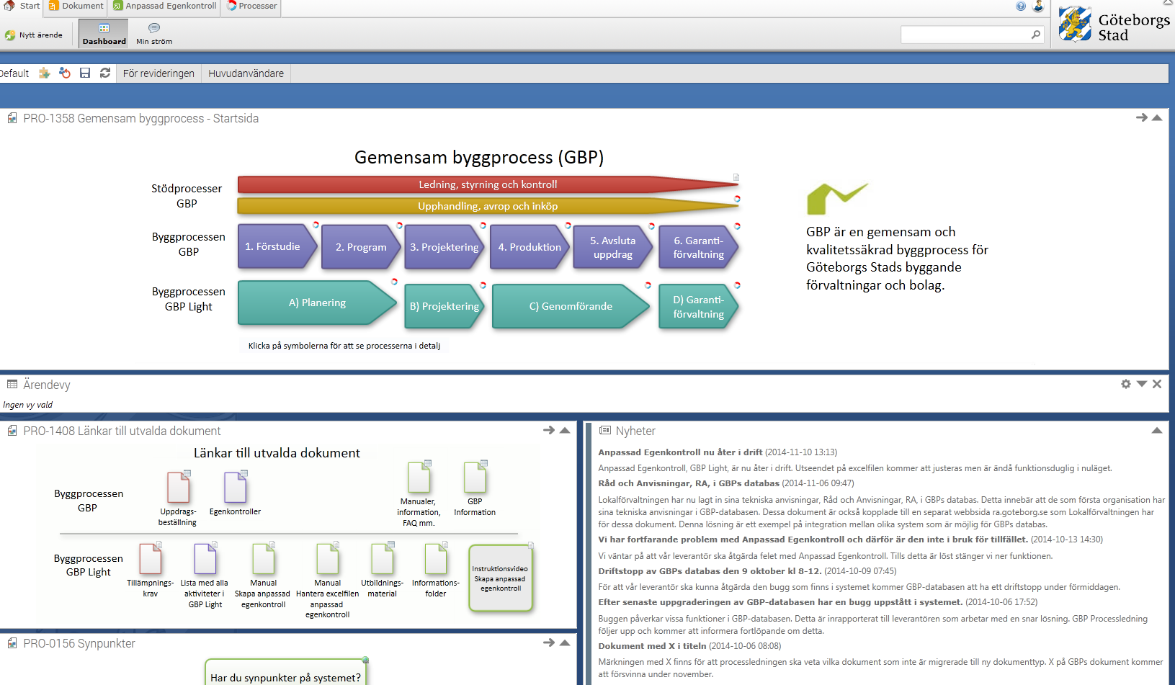
Task: Open GBP Light step C) Genomförande
Action: pyautogui.click(x=571, y=306)
